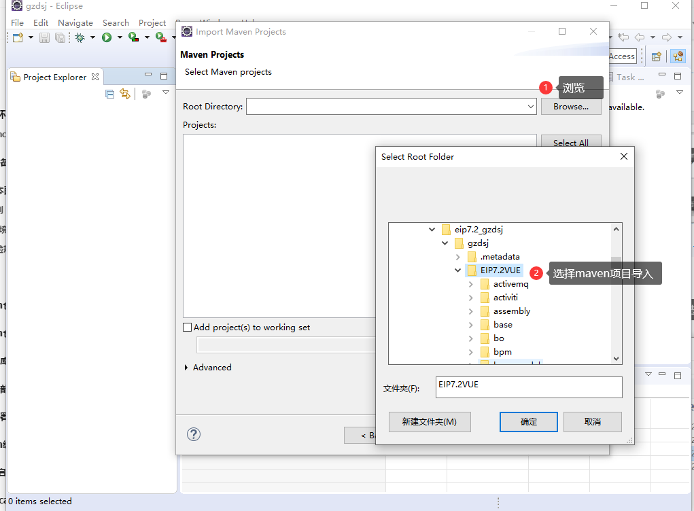Image resolution: width=694 pixels, height=511 pixels.
Task: Collapse All in Project Explorer
Action: [109, 94]
